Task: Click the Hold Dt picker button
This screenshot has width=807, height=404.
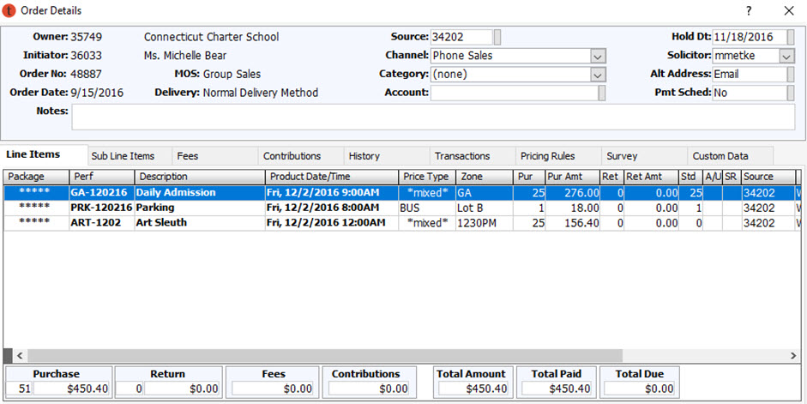Action: (791, 37)
